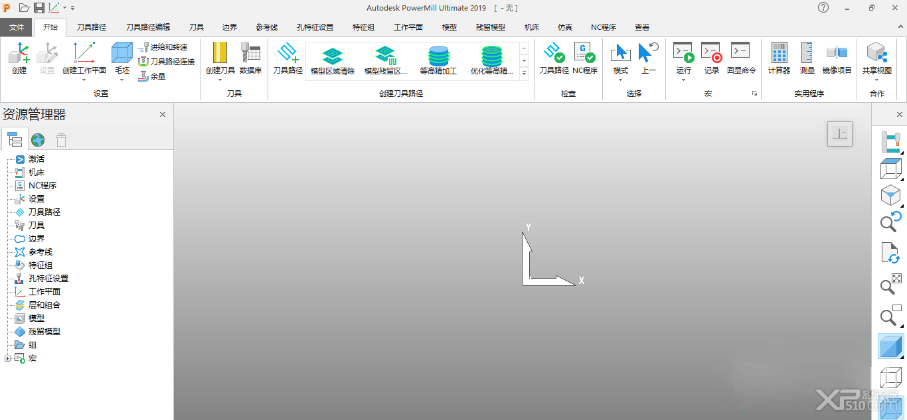This screenshot has height=420, width=907.
Task: Open the explorer tree view tab
Action: pos(15,139)
